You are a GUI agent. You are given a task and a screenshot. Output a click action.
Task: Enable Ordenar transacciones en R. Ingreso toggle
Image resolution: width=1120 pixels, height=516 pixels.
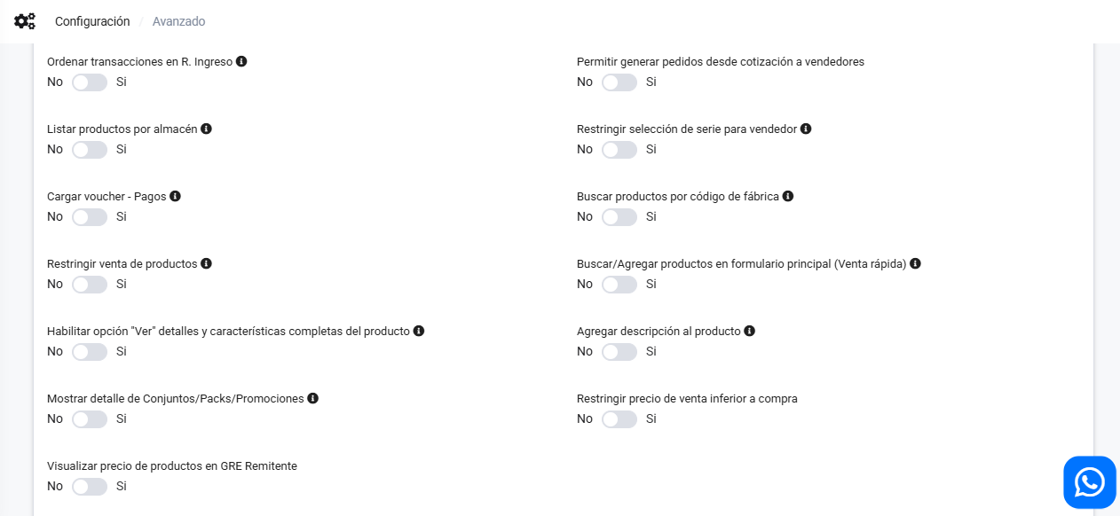[x=90, y=82]
